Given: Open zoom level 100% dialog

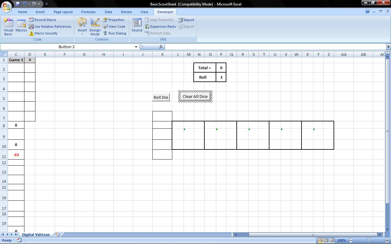Looking at the screenshot, I should pyautogui.click(x=342, y=240).
